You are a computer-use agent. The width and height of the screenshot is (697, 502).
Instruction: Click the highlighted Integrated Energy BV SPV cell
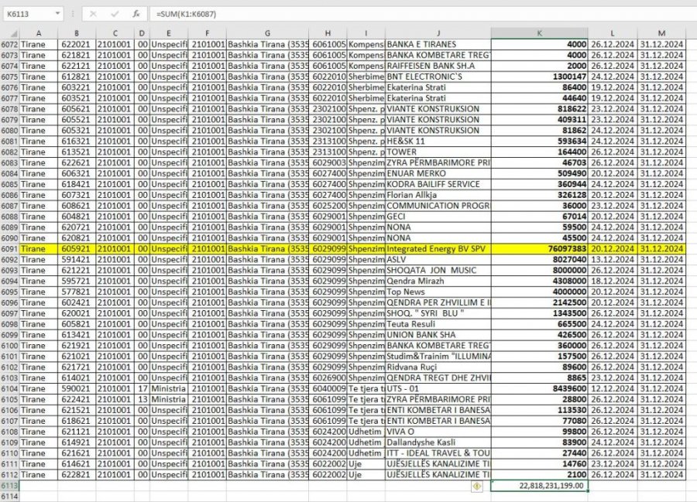point(438,250)
